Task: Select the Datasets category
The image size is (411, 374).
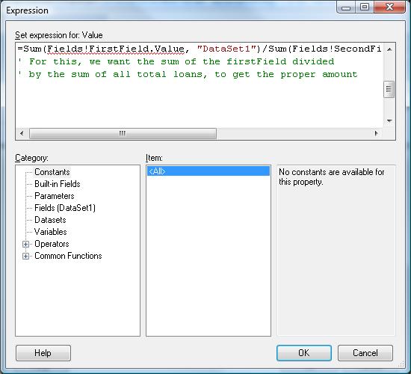Action: (x=50, y=220)
